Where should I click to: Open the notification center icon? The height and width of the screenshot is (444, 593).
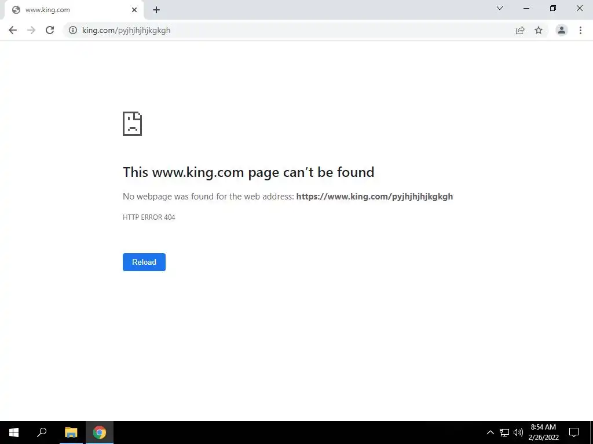(574, 432)
